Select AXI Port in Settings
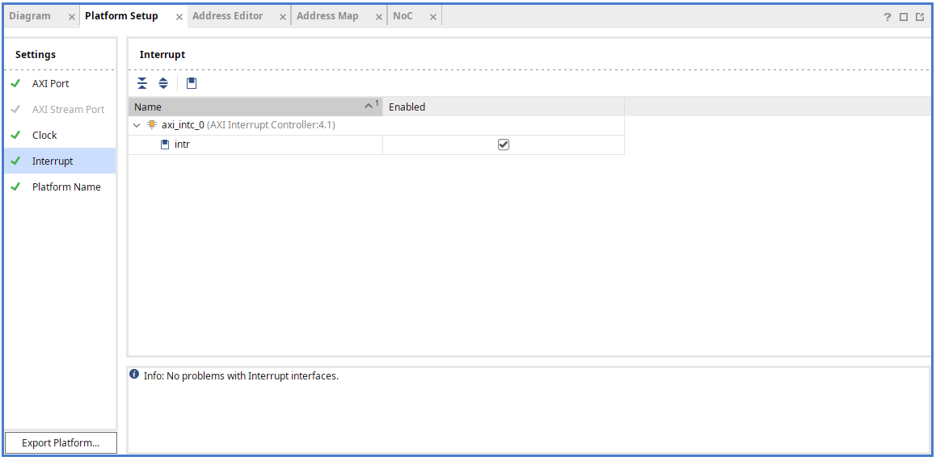936x461 pixels. [x=50, y=83]
